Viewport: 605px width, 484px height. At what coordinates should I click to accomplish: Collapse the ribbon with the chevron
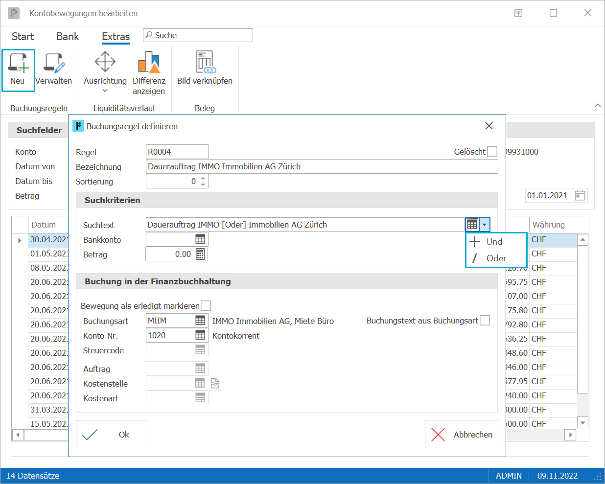click(598, 105)
